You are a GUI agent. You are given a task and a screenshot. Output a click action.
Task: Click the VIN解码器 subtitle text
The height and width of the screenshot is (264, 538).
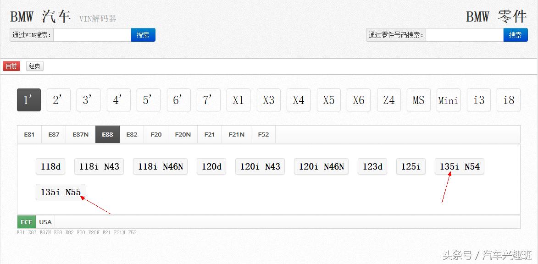click(x=98, y=18)
